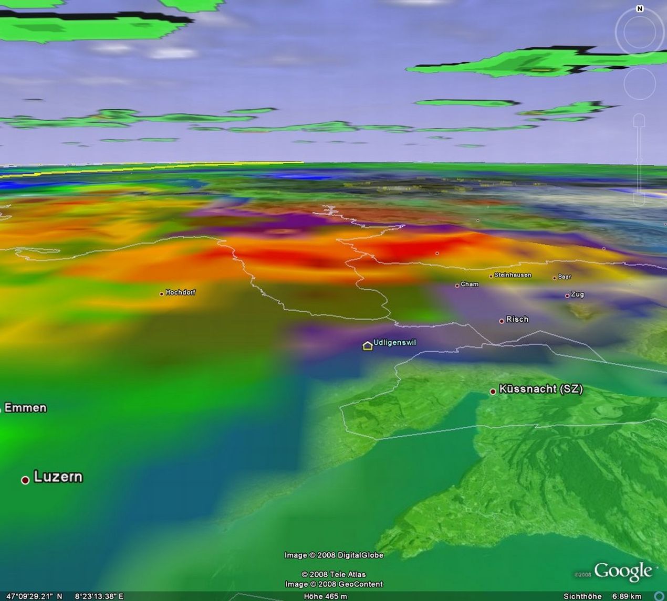This screenshot has width=667, height=601.
Task: Click the N north marker on compass
Action: coord(640,9)
